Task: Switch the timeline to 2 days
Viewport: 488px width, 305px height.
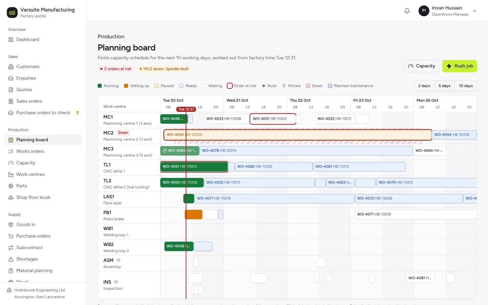Action: (424, 86)
